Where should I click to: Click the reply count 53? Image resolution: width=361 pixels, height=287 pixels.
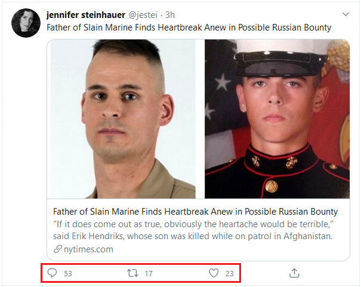pyautogui.click(x=68, y=274)
